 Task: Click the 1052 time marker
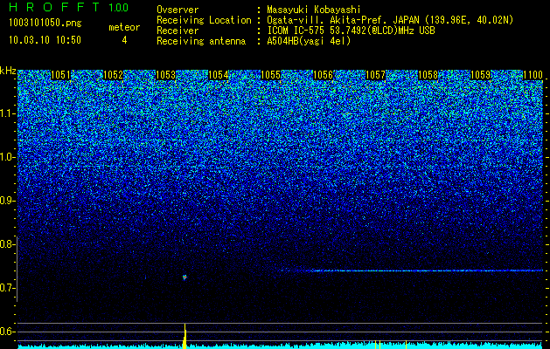(113, 75)
